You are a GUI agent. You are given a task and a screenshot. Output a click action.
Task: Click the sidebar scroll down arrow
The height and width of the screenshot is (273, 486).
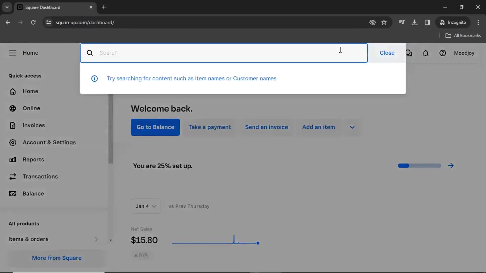[111, 240]
